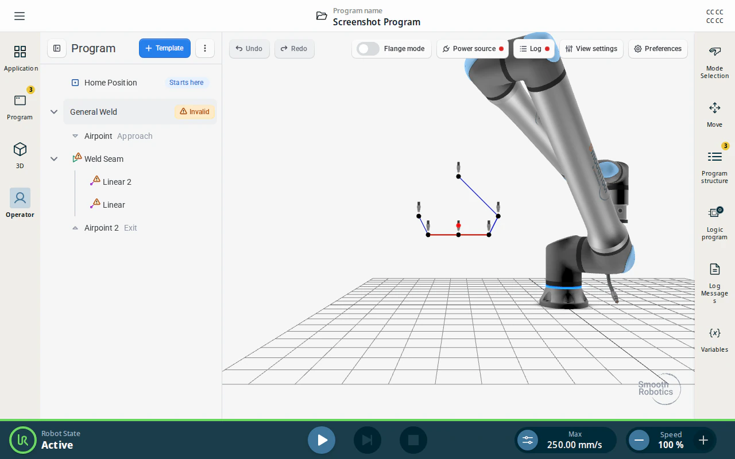Screen dimensions: 735x459
Task: Open the Move tool panel
Action: [x=714, y=114]
